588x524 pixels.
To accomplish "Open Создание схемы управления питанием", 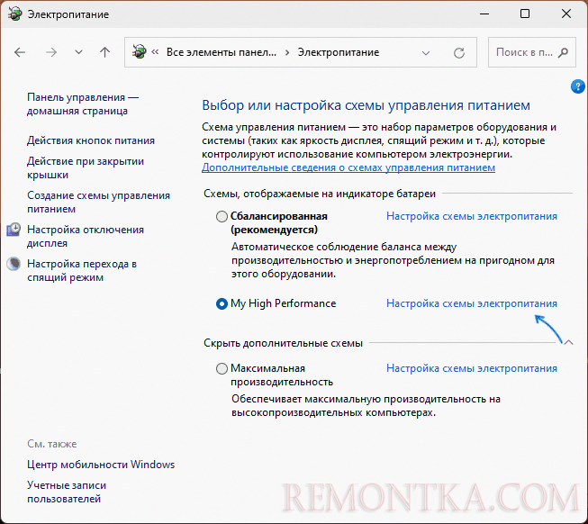I will (99, 202).
